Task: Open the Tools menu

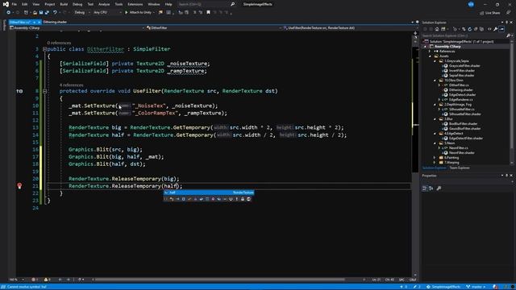Action: [x=119, y=4]
